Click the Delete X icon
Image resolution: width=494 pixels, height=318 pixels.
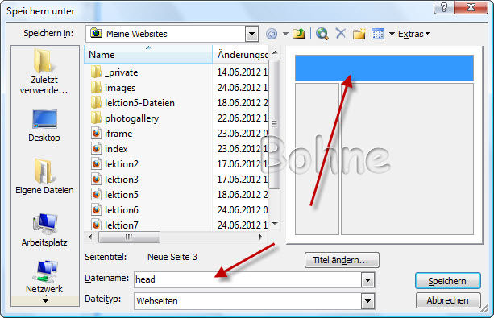tap(341, 33)
